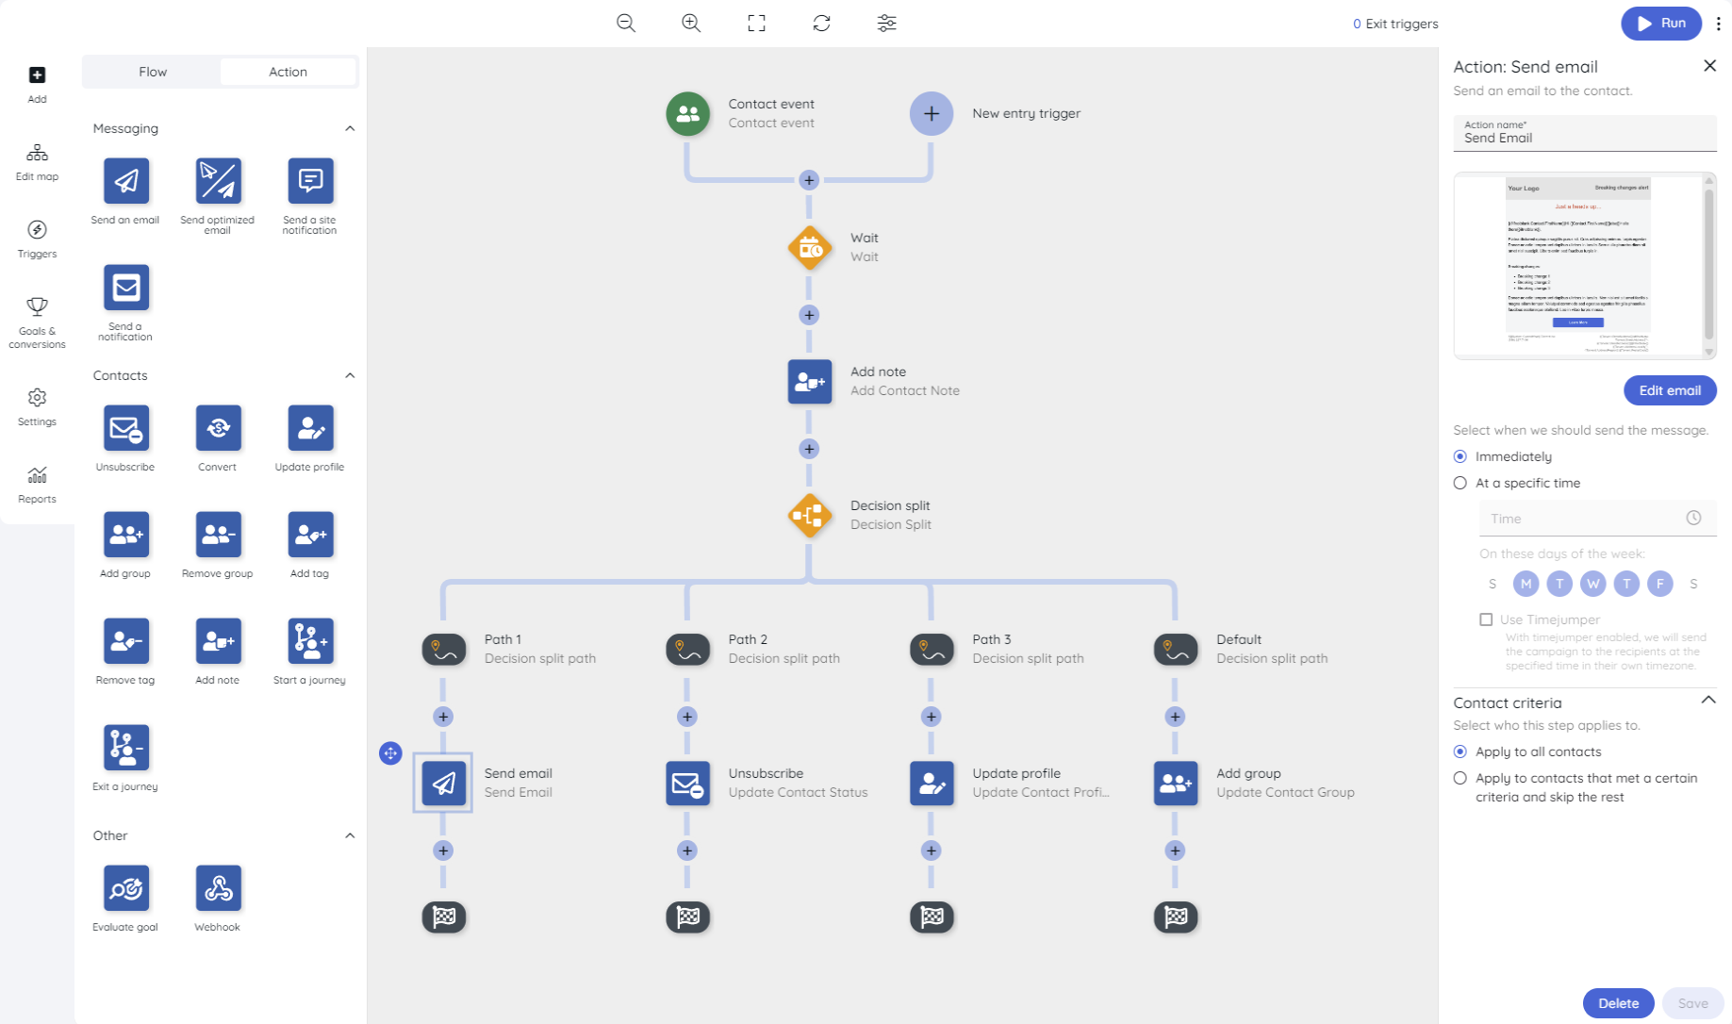Click the Webhook action icon
The image size is (1732, 1024).
[217, 887]
